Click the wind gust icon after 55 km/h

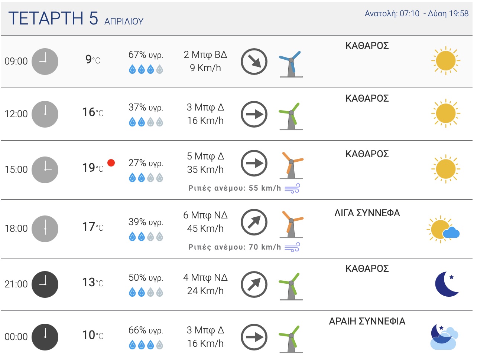292,188
